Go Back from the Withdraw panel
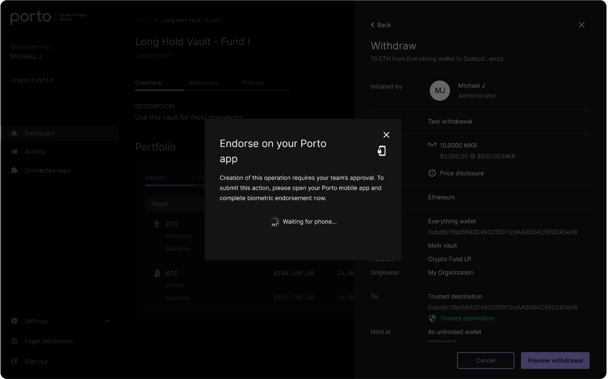 tap(381, 25)
